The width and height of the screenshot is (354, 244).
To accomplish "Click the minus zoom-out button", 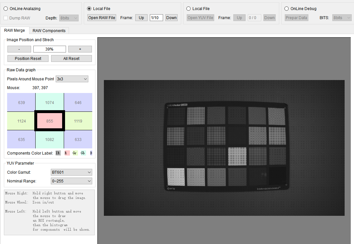I will coord(19,49).
